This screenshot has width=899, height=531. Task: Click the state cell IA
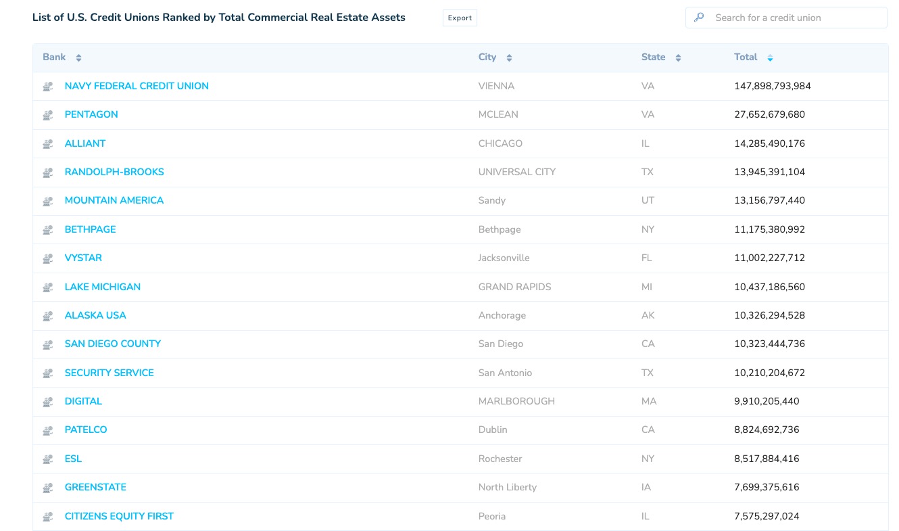click(646, 487)
